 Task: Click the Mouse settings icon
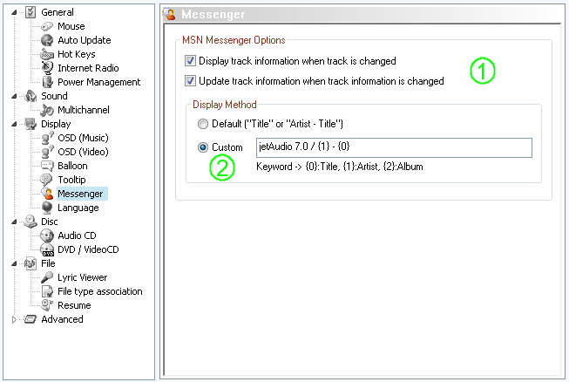(x=47, y=26)
